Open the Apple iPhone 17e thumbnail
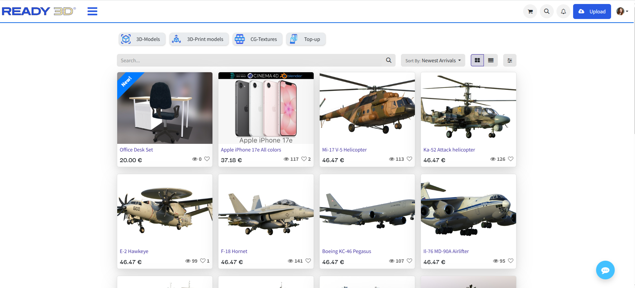 tap(266, 108)
